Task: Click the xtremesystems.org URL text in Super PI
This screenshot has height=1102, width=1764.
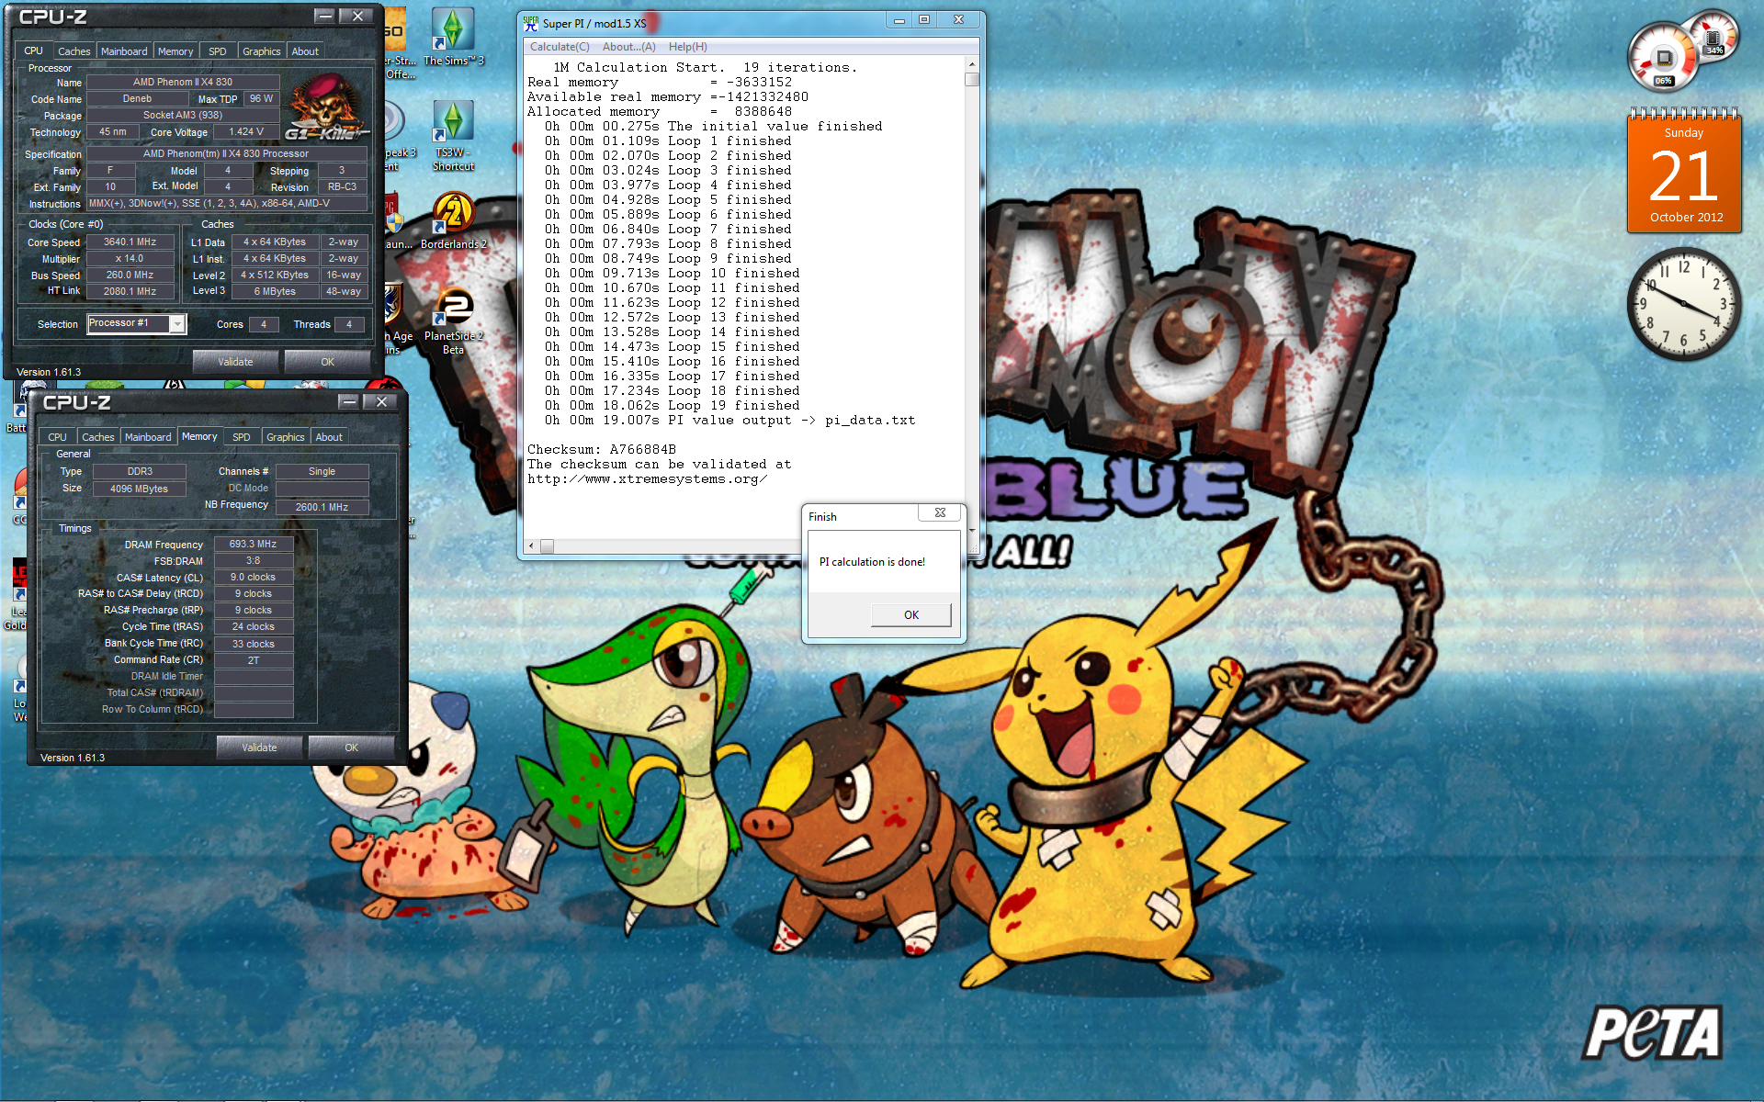Action: [x=648, y=479]
